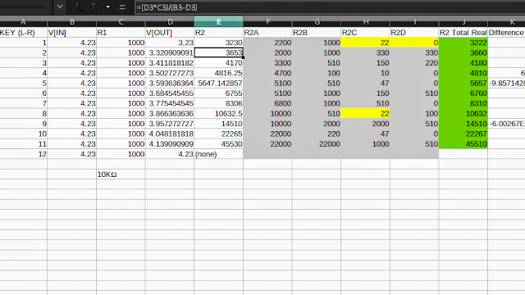Click the cell with 3.320909091

[170, 52]
